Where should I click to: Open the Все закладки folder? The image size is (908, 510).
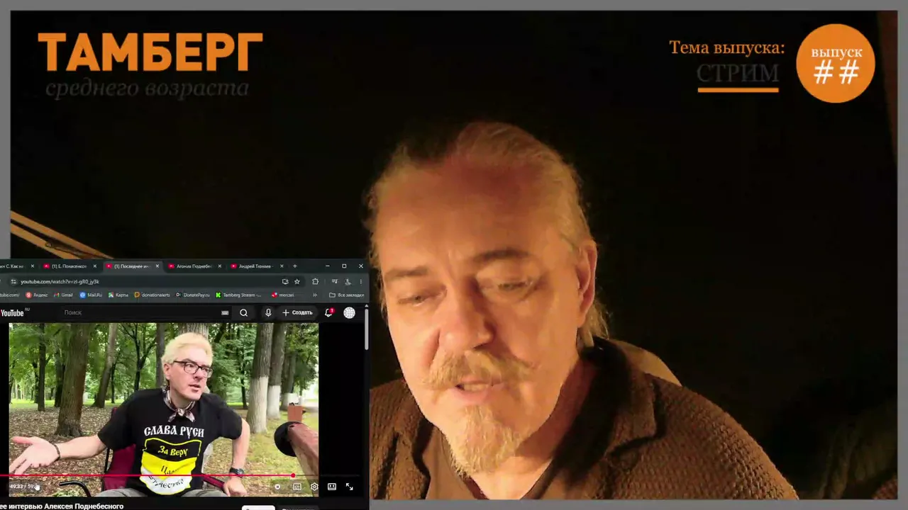point(347,295)
